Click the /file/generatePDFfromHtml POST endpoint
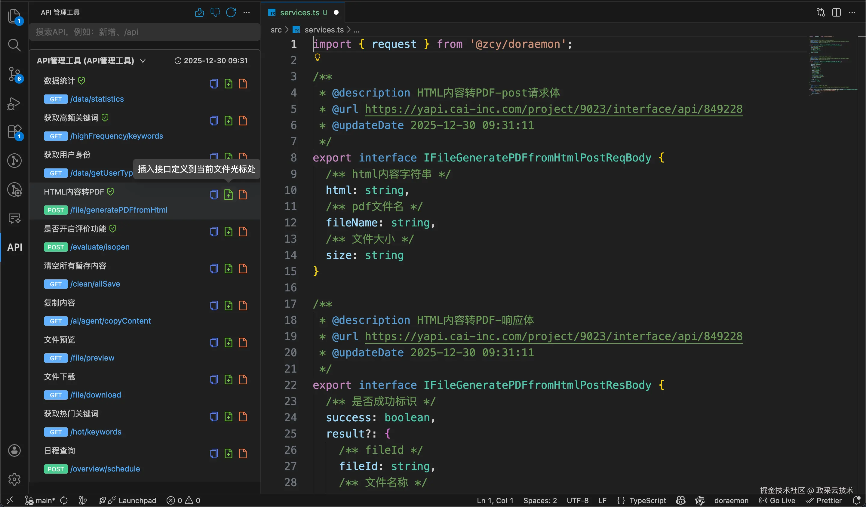The height and width of the screenshot is (507, 866). pos(118,210)
